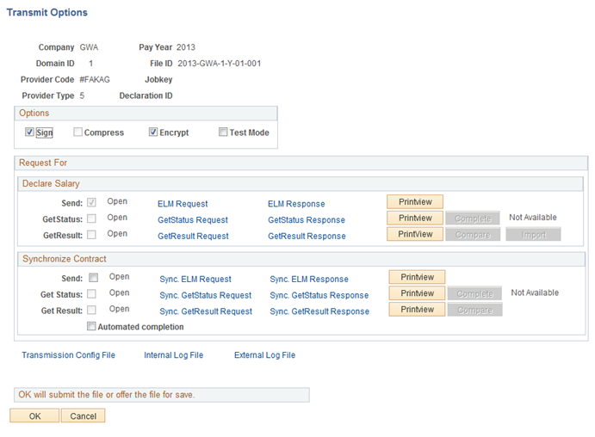
Task: Click the Import button
Action: [534, 235]
